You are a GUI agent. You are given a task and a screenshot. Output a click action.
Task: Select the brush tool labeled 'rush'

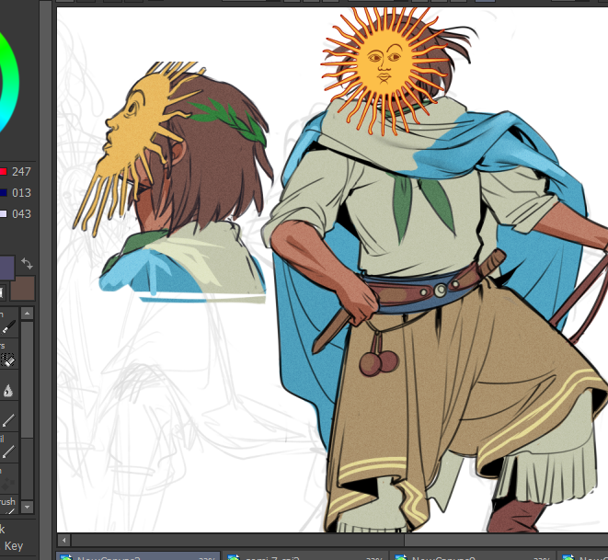pos(8,504)
